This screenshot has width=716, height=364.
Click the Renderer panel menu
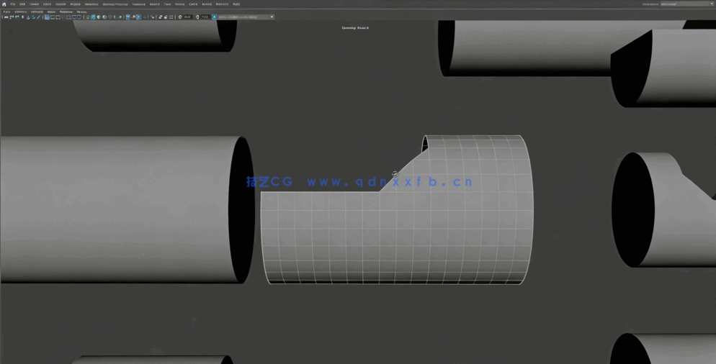pyautogui.click(x=66, y=12)
